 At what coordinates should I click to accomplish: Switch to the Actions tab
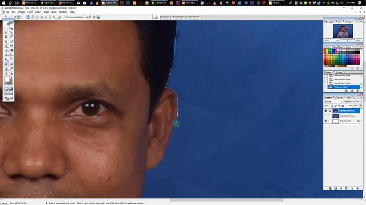click(339, 72)
